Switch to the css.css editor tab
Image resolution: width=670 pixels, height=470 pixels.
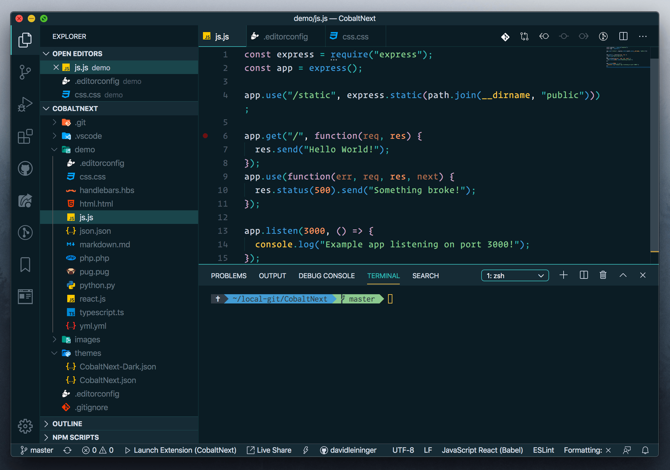[355, 36]
